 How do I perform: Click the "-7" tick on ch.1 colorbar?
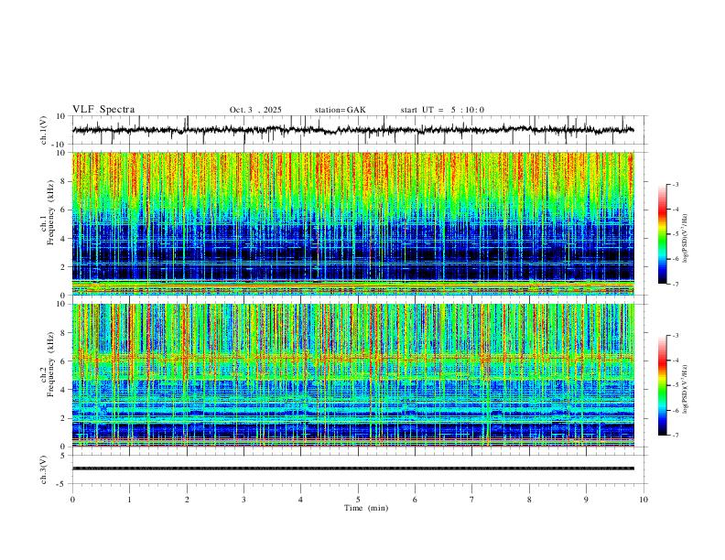pos(675,284)
